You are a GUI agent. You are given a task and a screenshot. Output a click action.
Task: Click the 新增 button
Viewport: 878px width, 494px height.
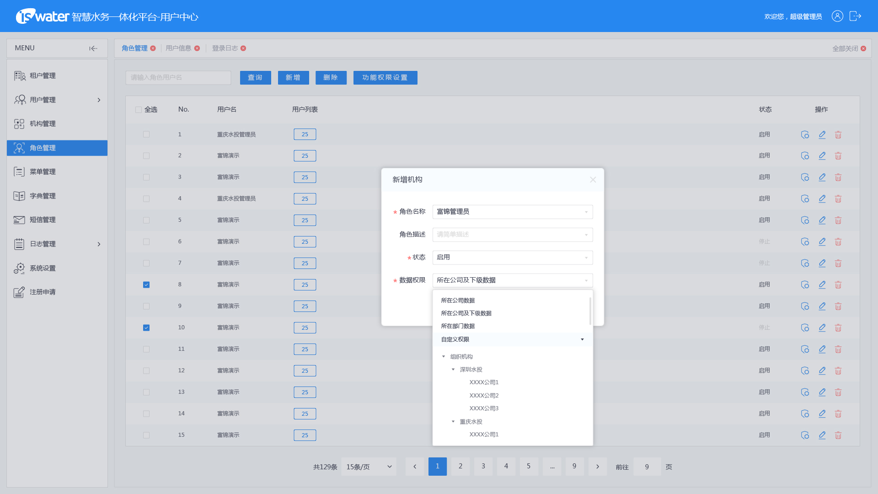pyautogui.click(x=293, y=78)
